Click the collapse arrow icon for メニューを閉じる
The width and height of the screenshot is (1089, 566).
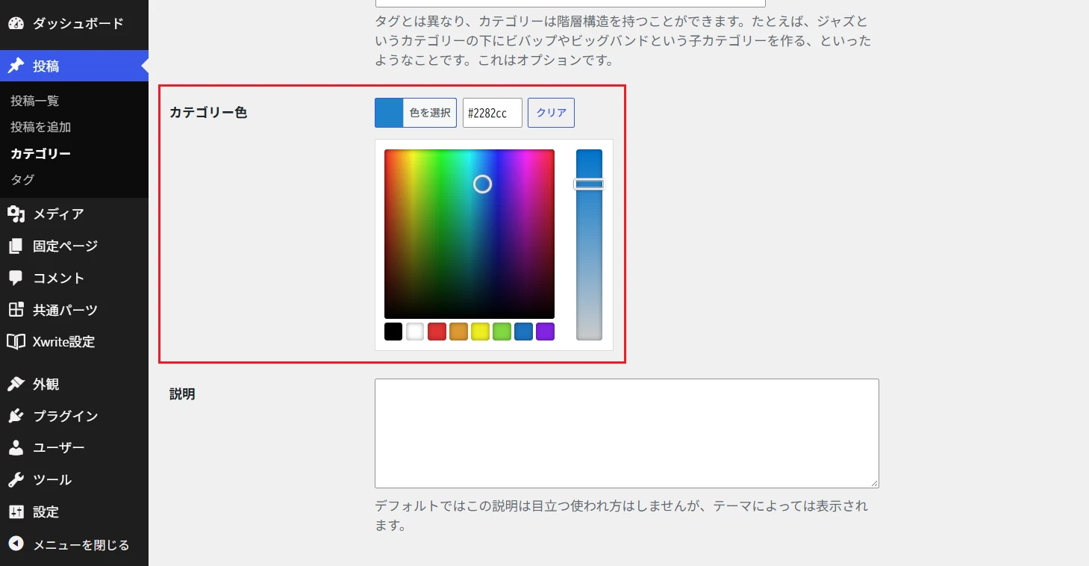point(16,544)
